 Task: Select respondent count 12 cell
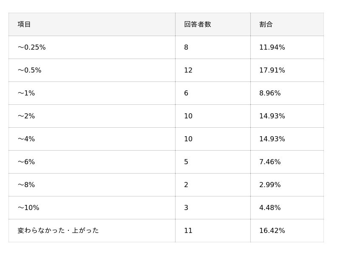(188, 70)
